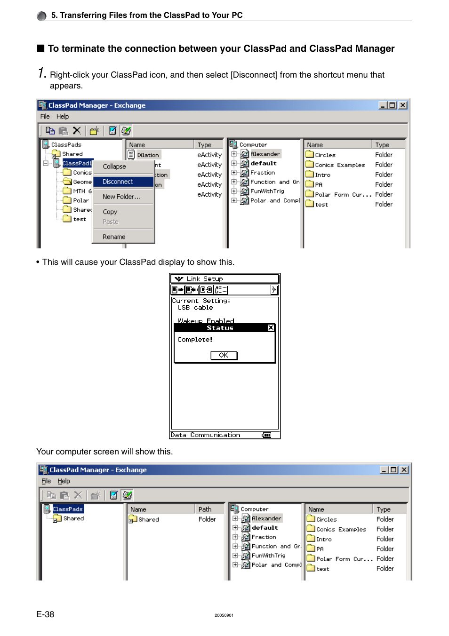Expand the Function and Gr node in the bottom window
The height and width of the screenshot is (636, 449).
click(235, 546)
